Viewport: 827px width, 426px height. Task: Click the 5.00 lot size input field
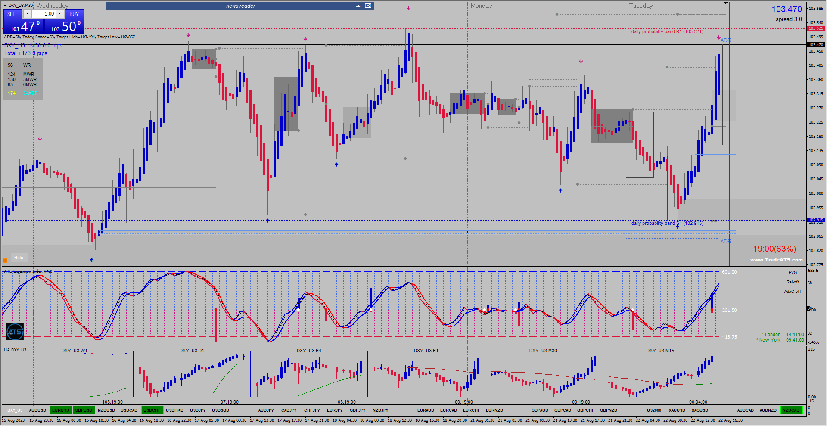(x=45, y=14)
